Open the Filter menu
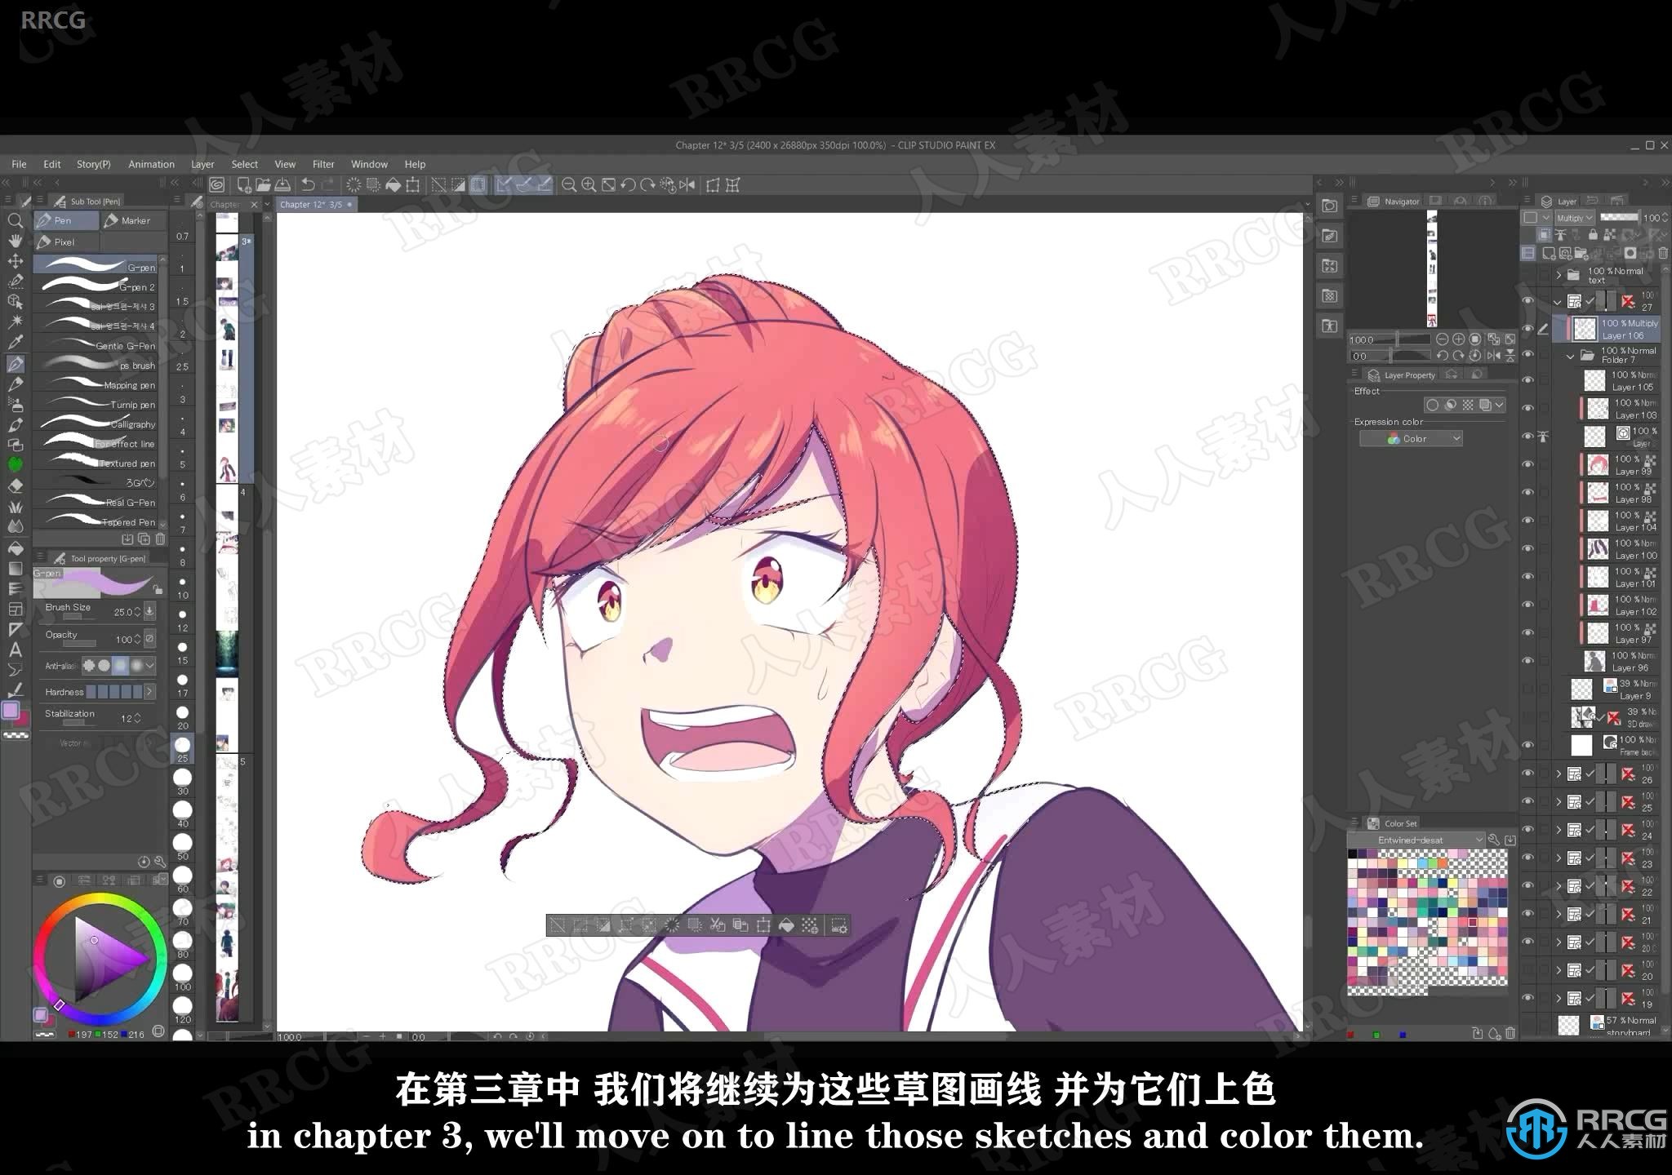1672x1175 pixels. [x=323, y=164]
